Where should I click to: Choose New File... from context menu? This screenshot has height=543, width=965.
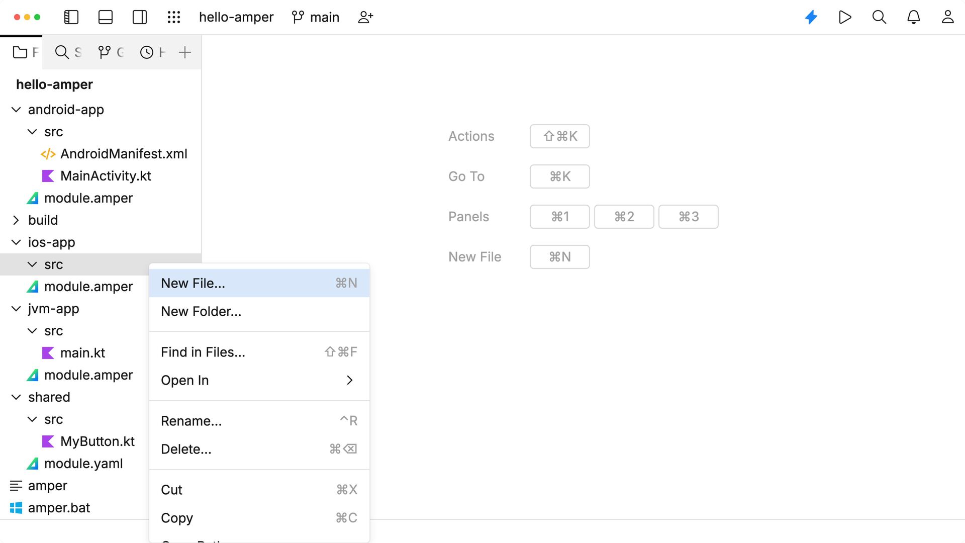(259, 283)
